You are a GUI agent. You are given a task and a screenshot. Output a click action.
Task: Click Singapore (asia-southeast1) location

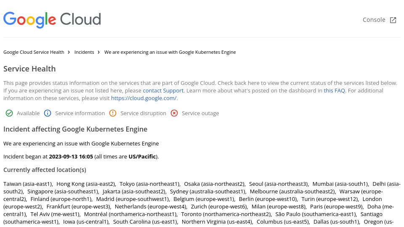tap(63, 192)
